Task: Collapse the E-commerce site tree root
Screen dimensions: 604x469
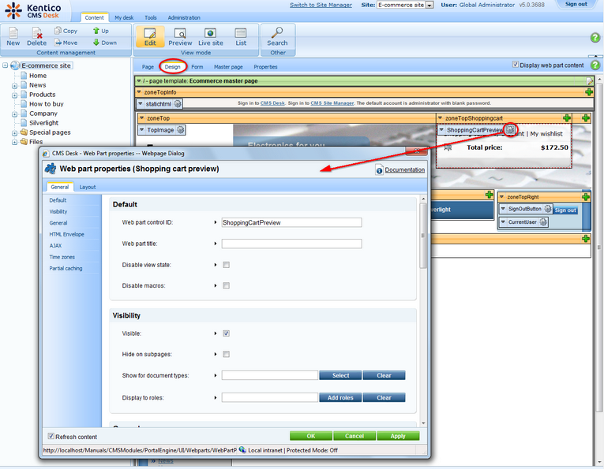Action: (6, 65)
